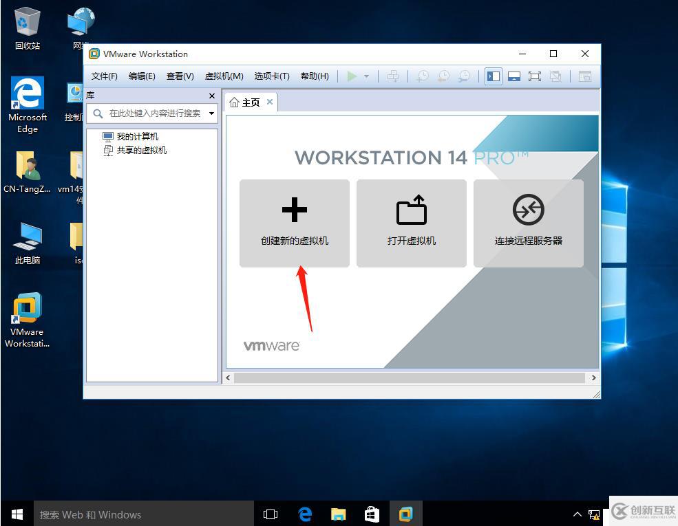This screenshot has width=678, height=526.
Task: Expand the library search filter dropdown
Action: tap(211, 113)
